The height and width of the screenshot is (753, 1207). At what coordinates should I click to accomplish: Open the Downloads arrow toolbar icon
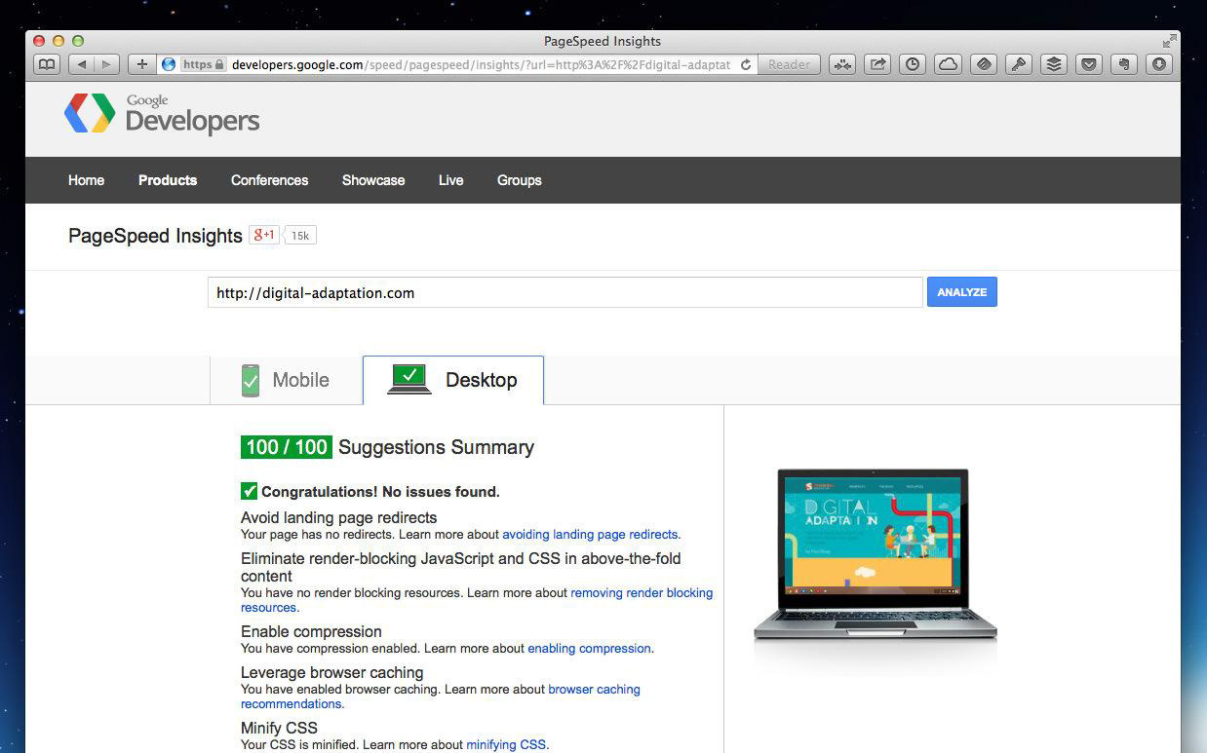1159,64
